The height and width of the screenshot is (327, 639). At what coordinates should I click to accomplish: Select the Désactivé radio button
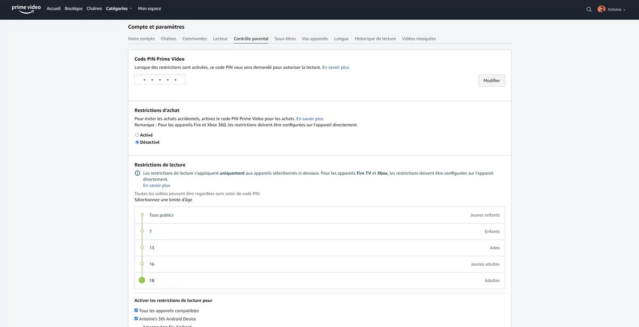pyautogui.click(x=137, y=142)
